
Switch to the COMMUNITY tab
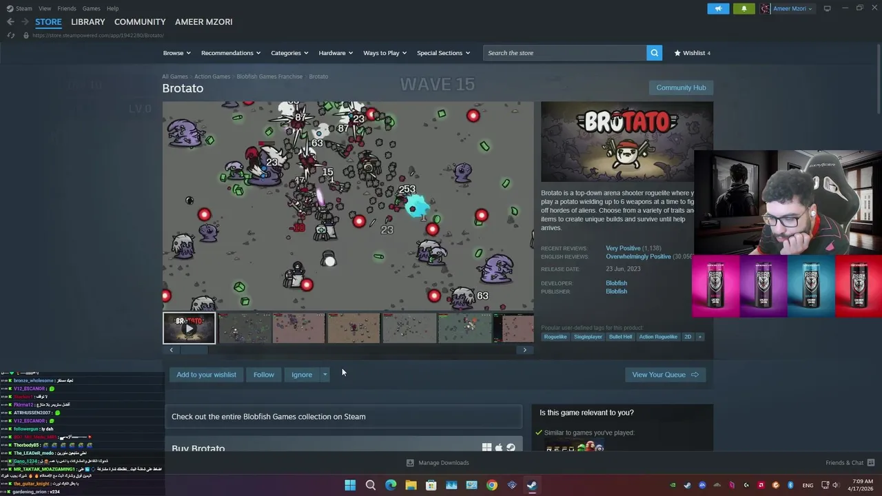click(140, 22)
